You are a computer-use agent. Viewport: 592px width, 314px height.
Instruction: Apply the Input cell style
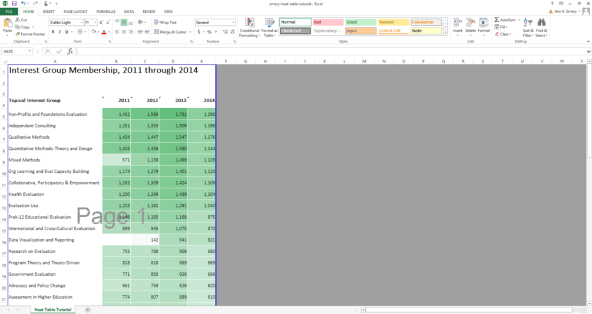361,31
